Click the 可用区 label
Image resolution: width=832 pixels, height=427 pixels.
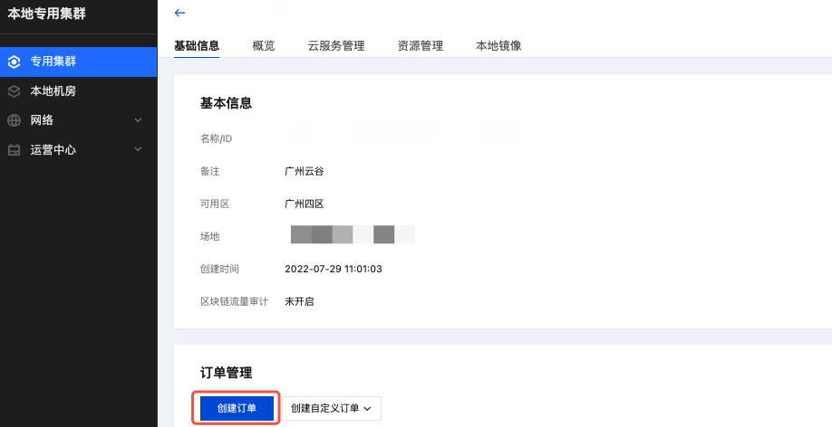tap(215, 204)
